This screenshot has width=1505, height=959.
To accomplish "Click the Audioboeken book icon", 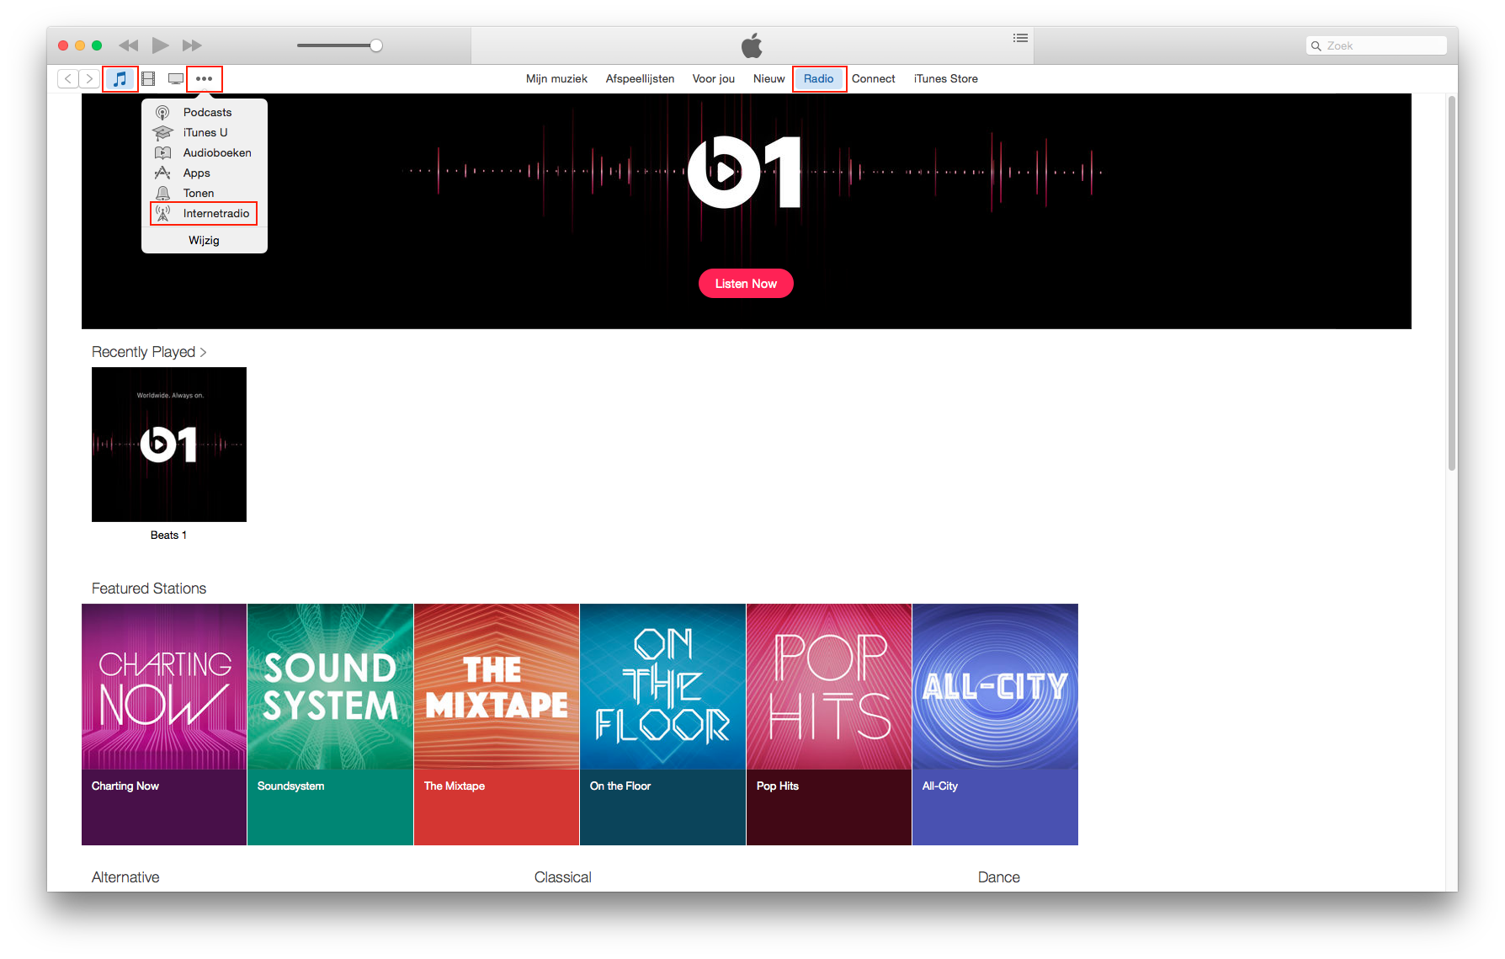I will (x=162, y=152).
